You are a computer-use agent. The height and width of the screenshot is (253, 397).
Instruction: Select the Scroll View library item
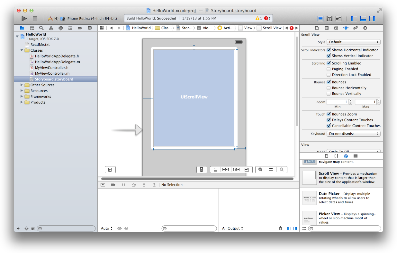[341, 178]
